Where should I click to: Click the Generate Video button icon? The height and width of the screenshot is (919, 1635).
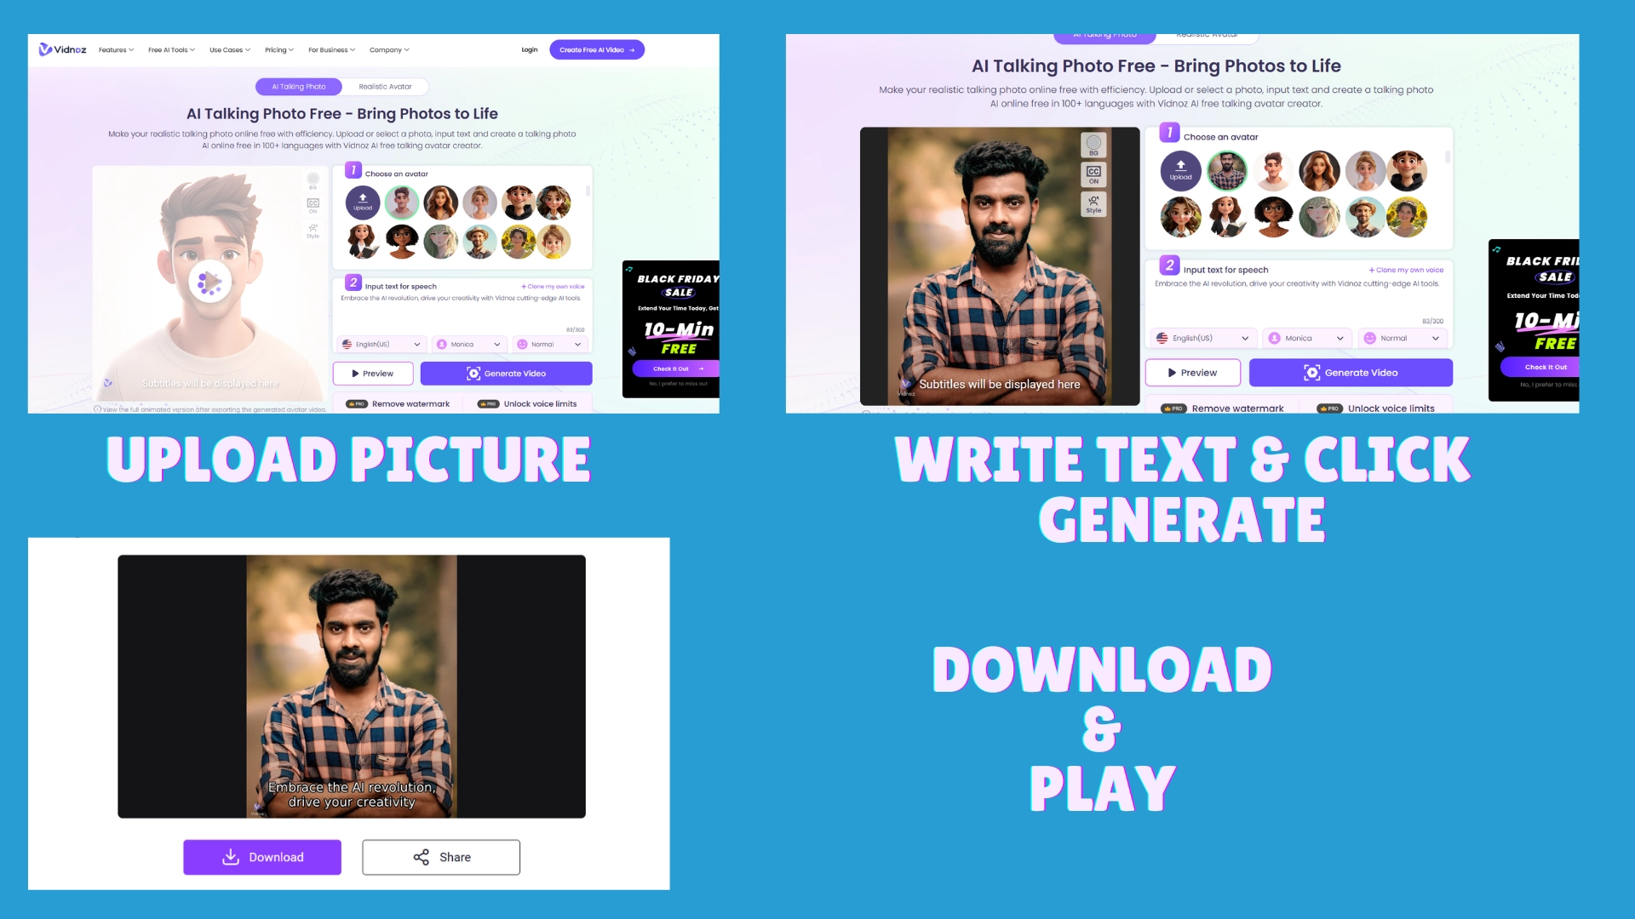point(1311,373)
